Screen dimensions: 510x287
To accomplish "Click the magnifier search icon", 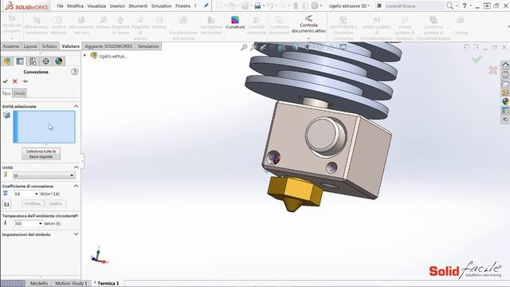I will click(x=449, y=6).
